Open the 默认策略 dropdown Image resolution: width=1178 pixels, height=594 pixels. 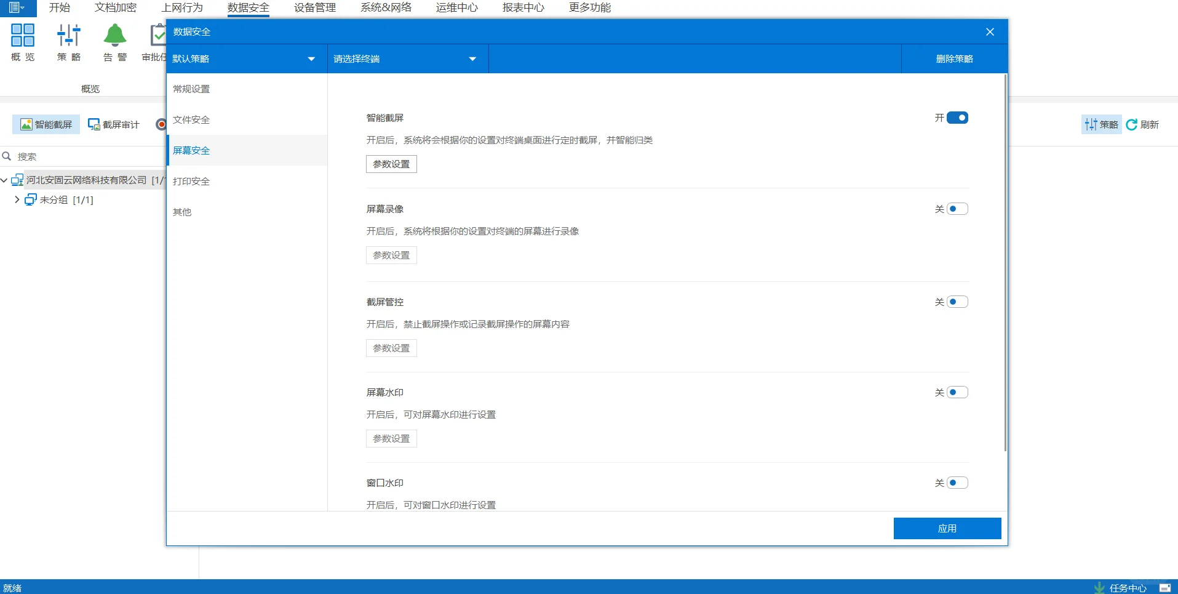click(245, 58)
